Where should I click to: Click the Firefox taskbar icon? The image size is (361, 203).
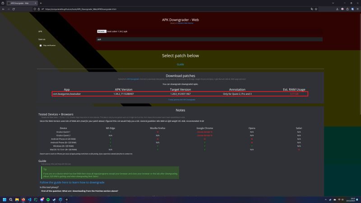23,199
